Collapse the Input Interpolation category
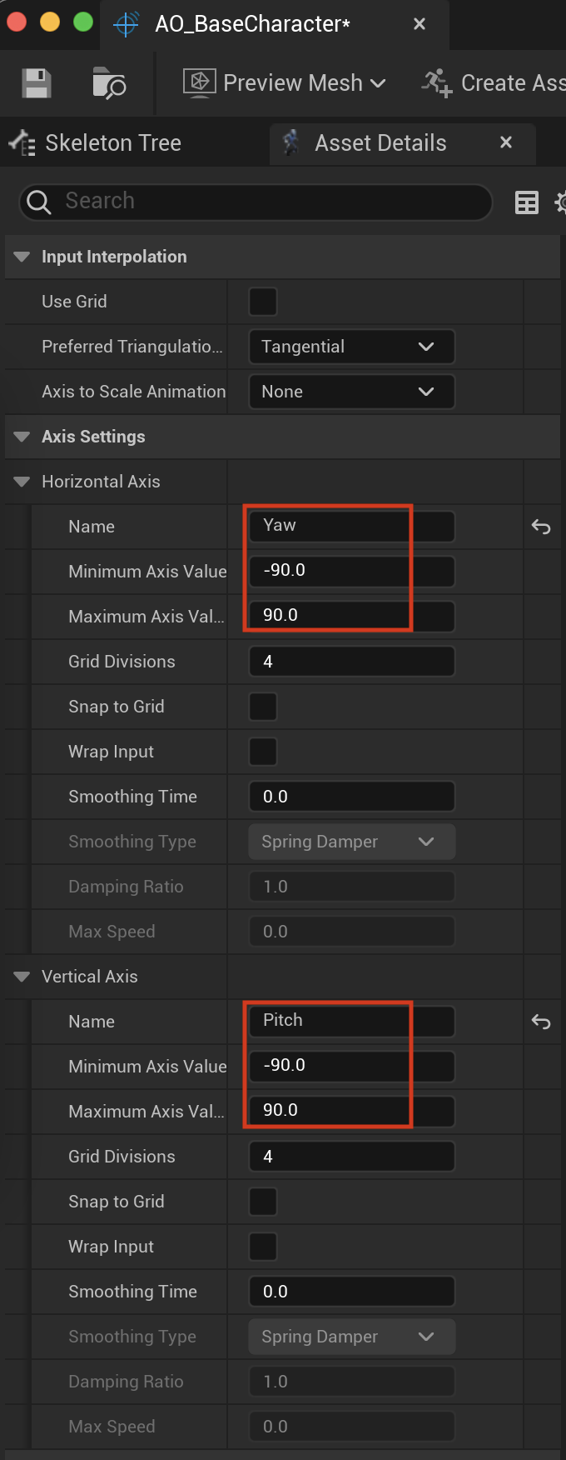Screen dimensions: 566x1460 (x=22, y=257)
